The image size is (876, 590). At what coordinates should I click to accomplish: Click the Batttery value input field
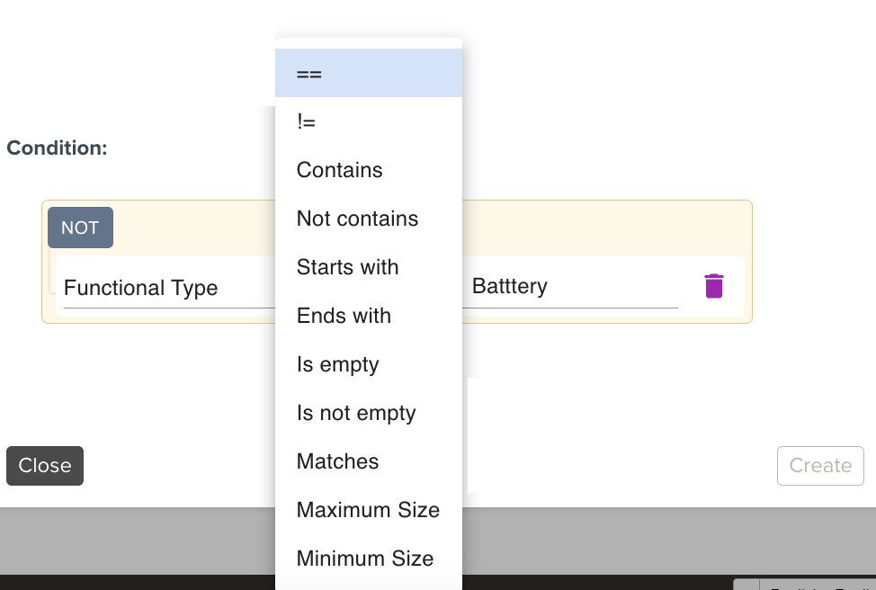click(573, 287)
